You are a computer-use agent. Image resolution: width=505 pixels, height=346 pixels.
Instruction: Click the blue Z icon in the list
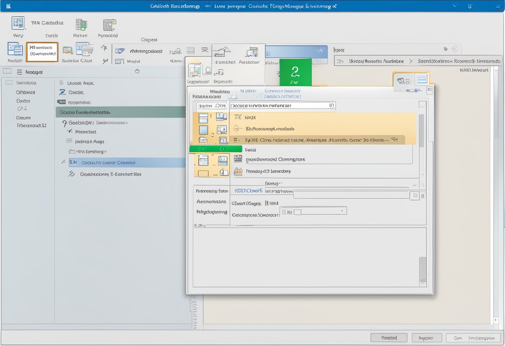(x=62, y=92)
